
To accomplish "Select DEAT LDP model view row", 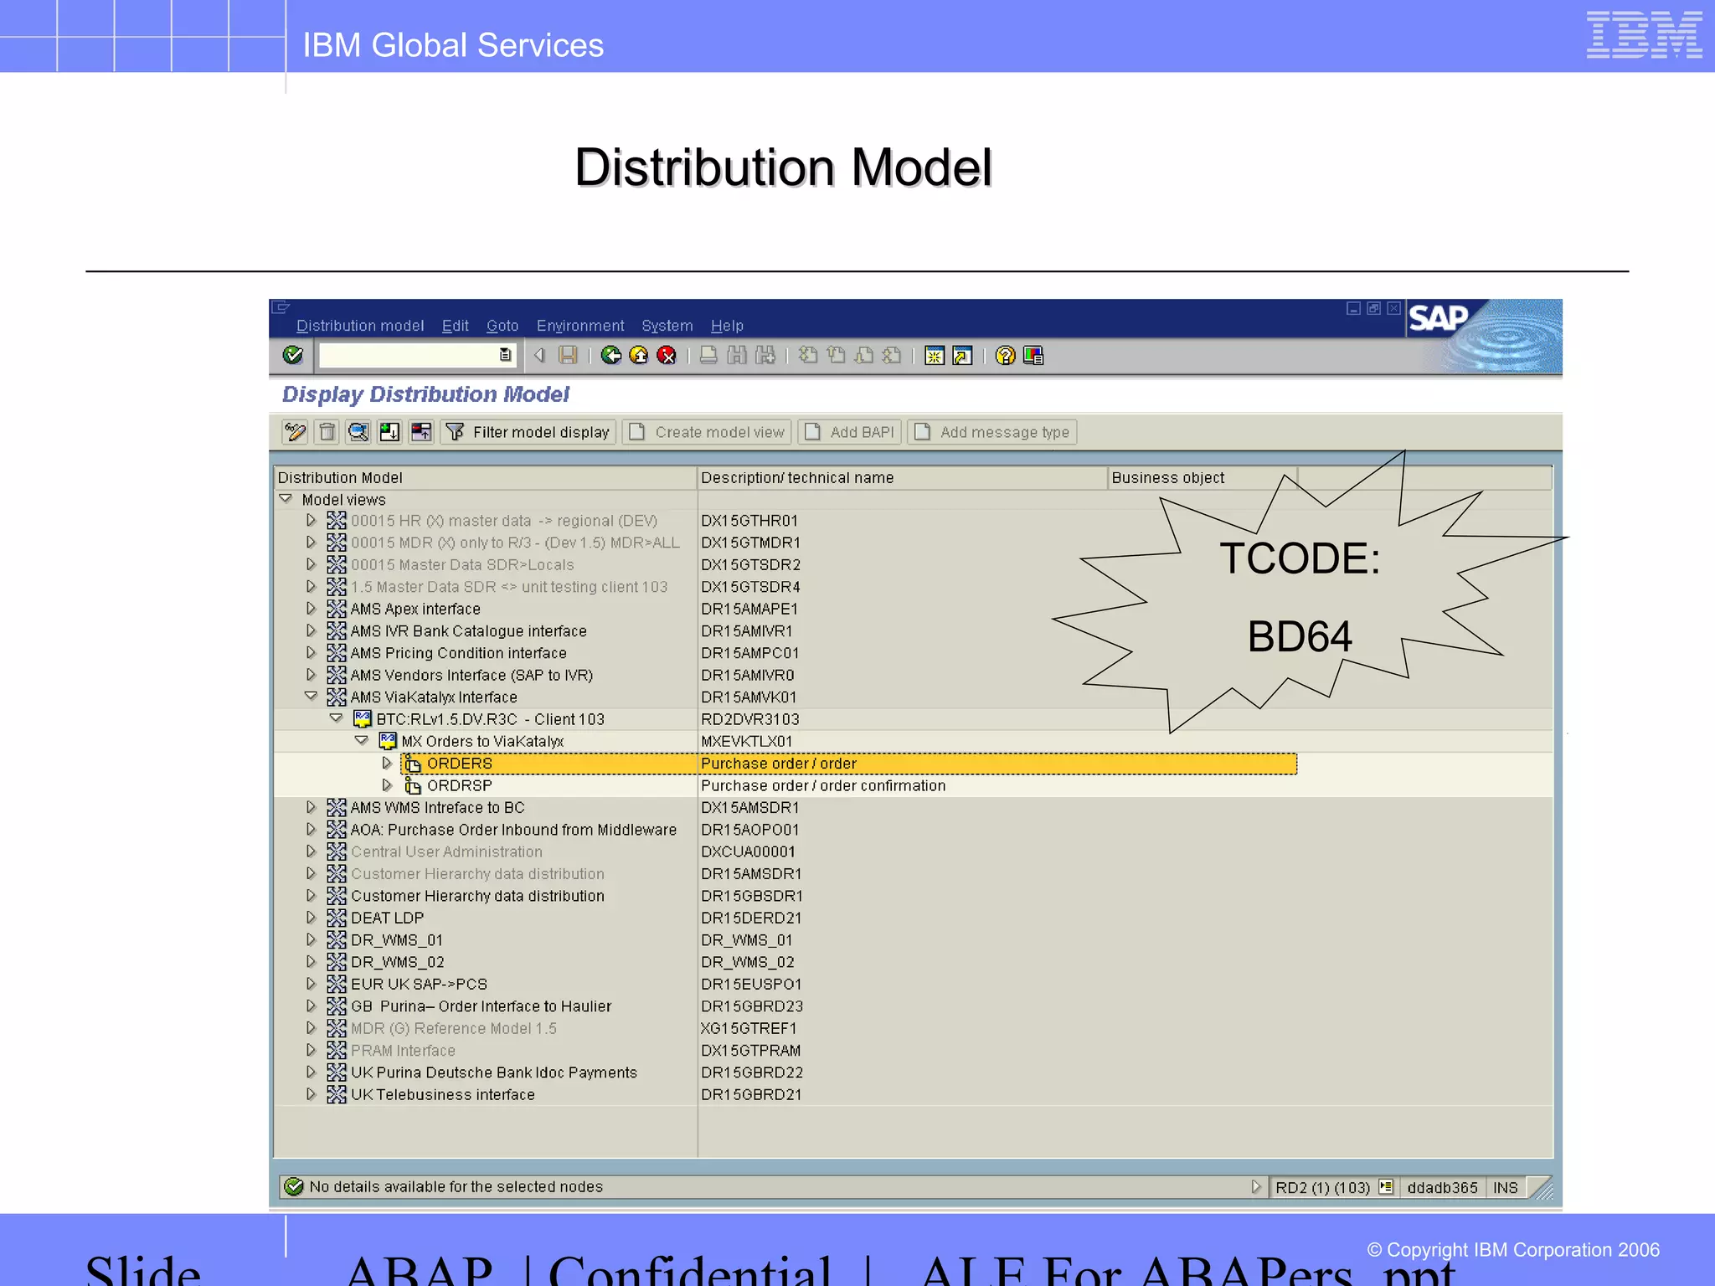I will (387, 918).
